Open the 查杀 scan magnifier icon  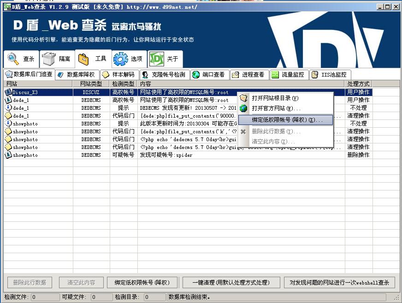(x=13, y=59)
